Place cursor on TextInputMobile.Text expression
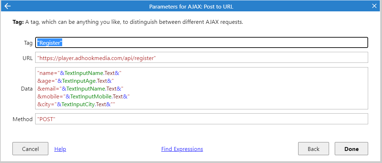Viewport: 382px width, 163px height. [x=96, y=97]
